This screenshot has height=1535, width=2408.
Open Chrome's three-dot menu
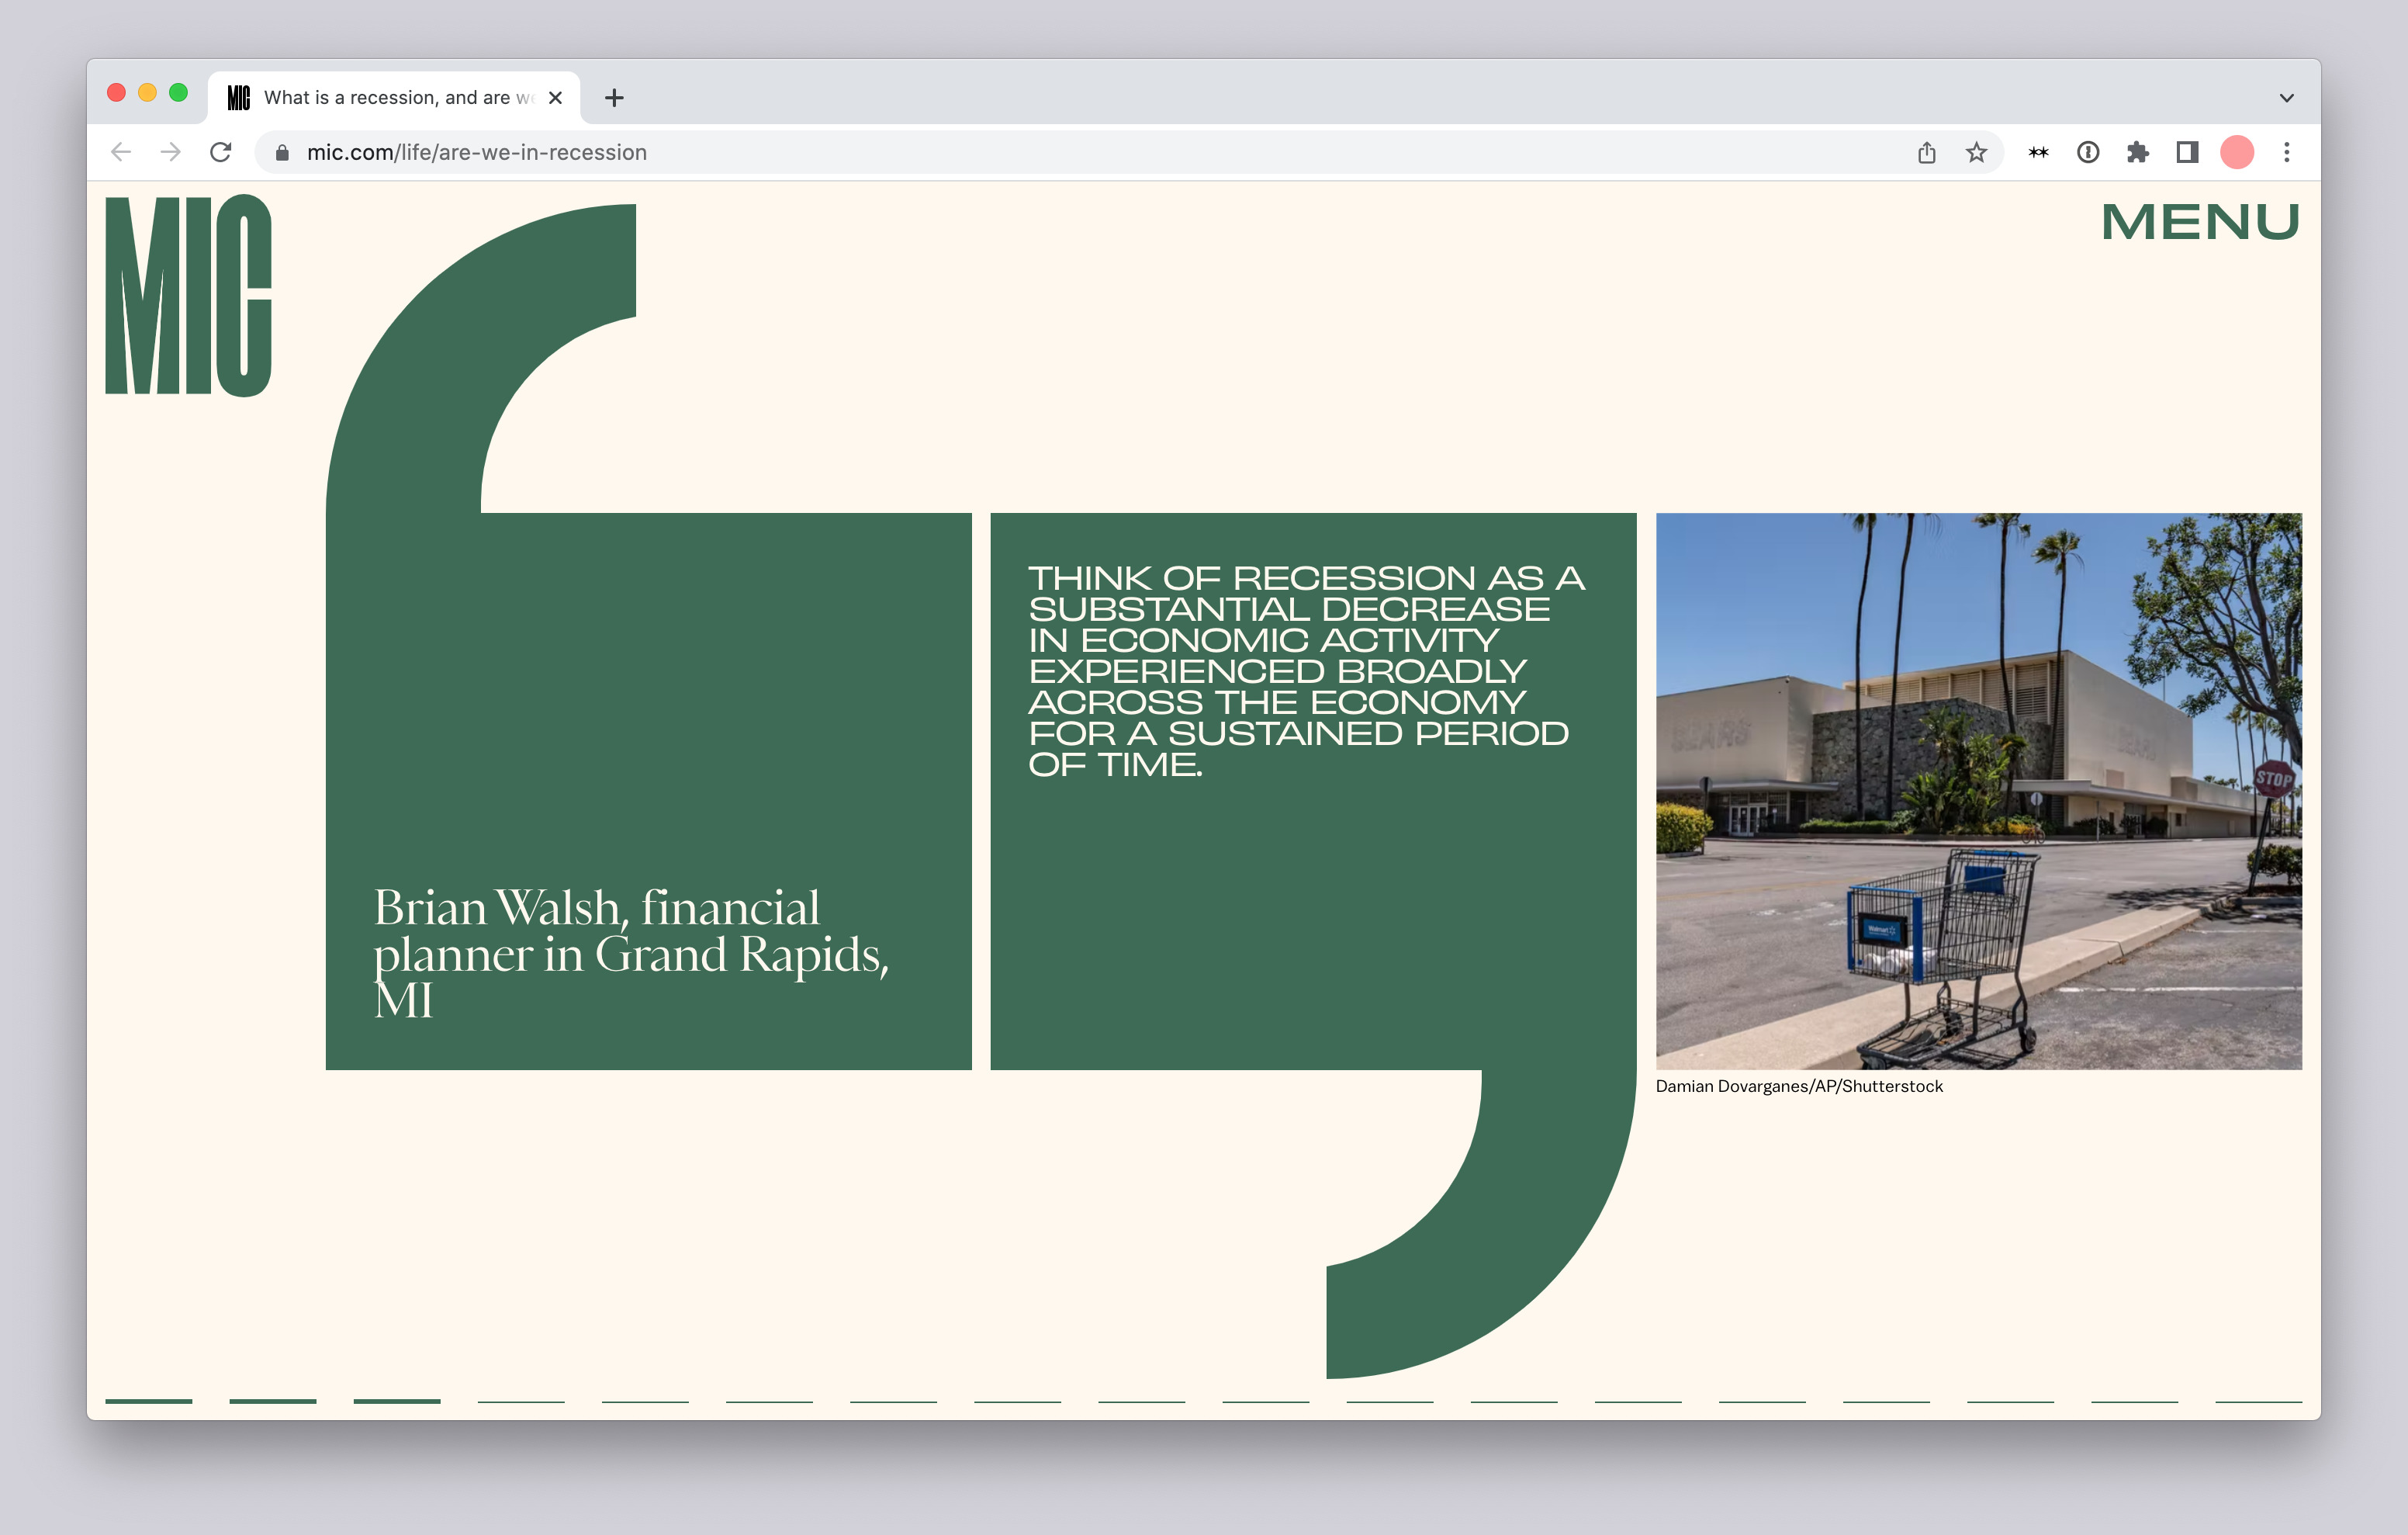click(x=2286, y=152)
